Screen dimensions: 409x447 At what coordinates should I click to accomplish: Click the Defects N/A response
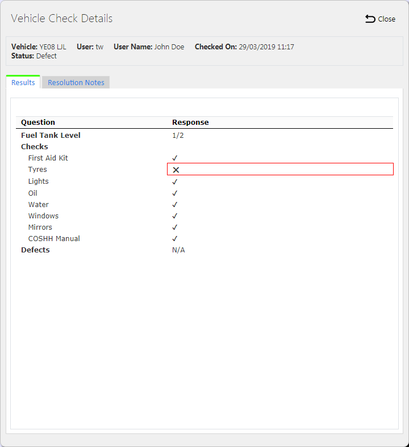click(178, 250)
